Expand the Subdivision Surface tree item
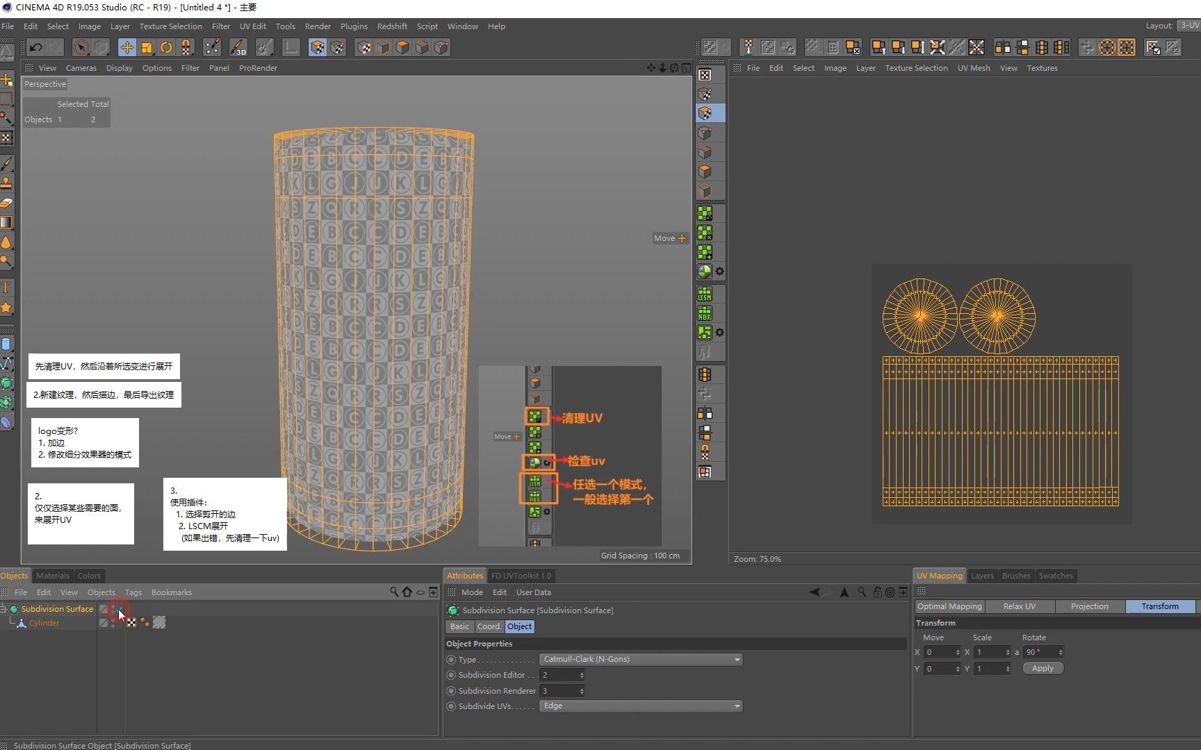The height and width of the screenshot is (750, 1201). coord(4,609)
